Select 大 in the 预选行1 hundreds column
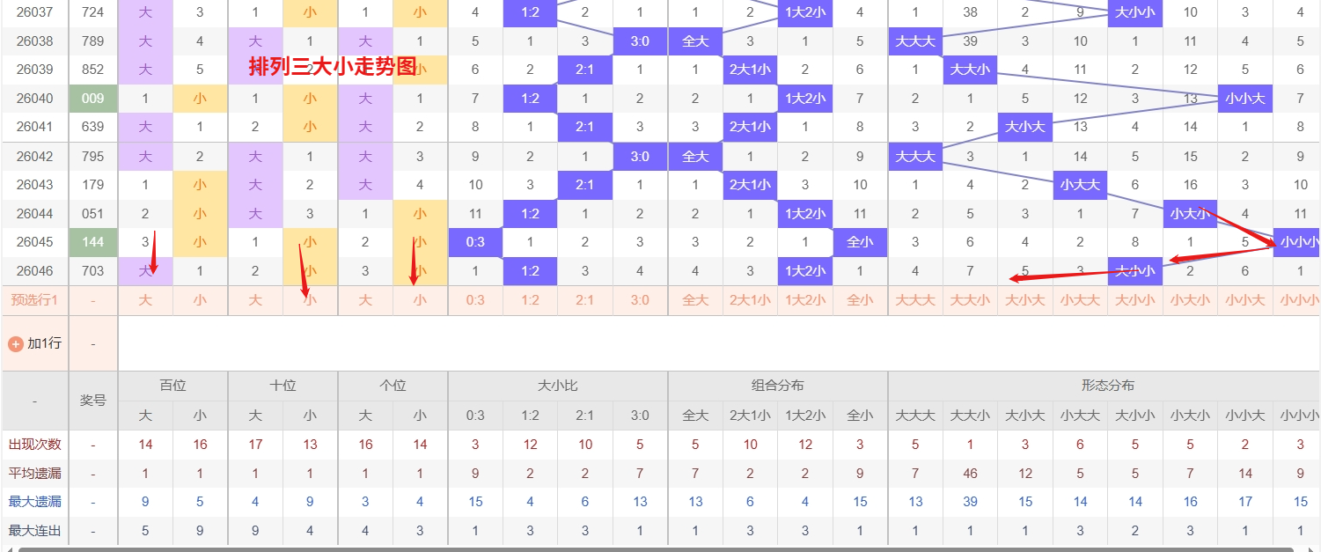 pyautogui.click(x=144, y=300)
